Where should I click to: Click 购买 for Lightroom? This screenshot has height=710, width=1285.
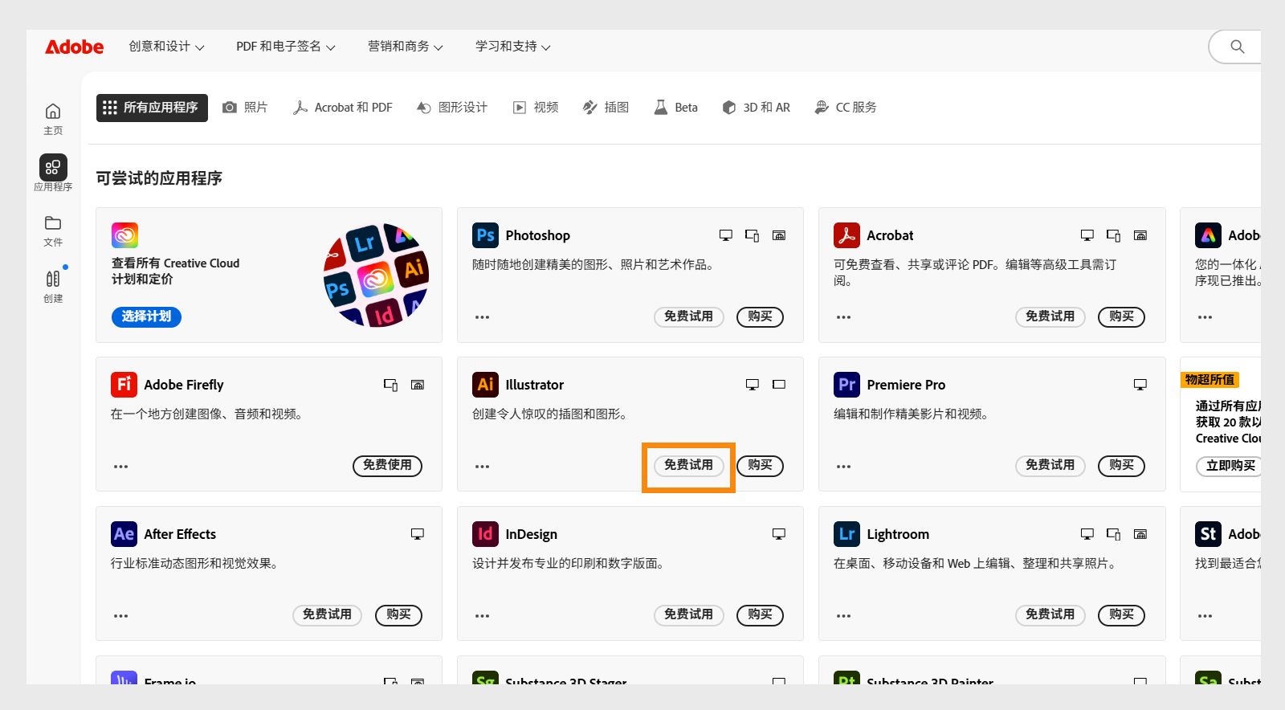[x=1121, y=615]
